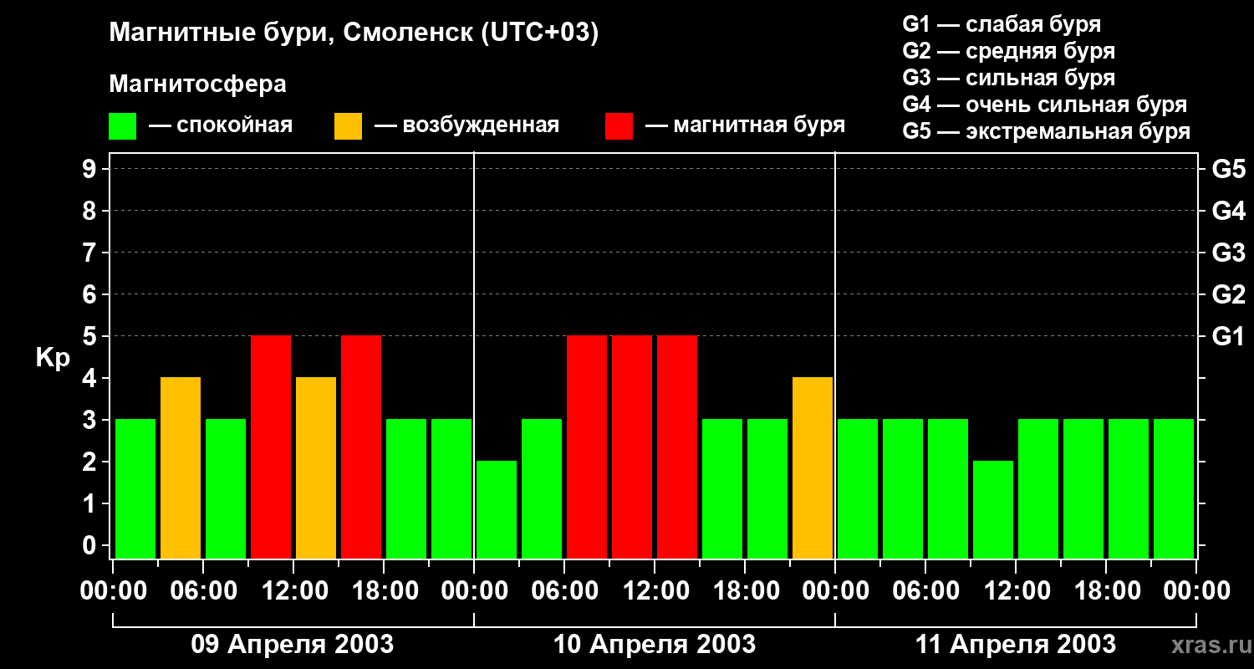1254x669 pixels.
Task: Click the orange bar before midnight on 10 April
Action: coord(813,468)
